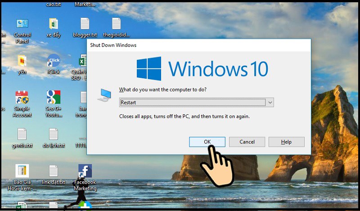Select the thegioidid... text file icon

tap(116, 24)
